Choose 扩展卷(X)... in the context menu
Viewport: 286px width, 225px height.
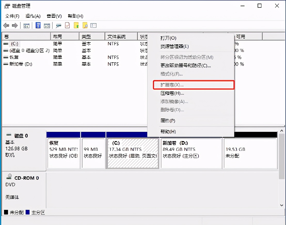tap(194, 85)
